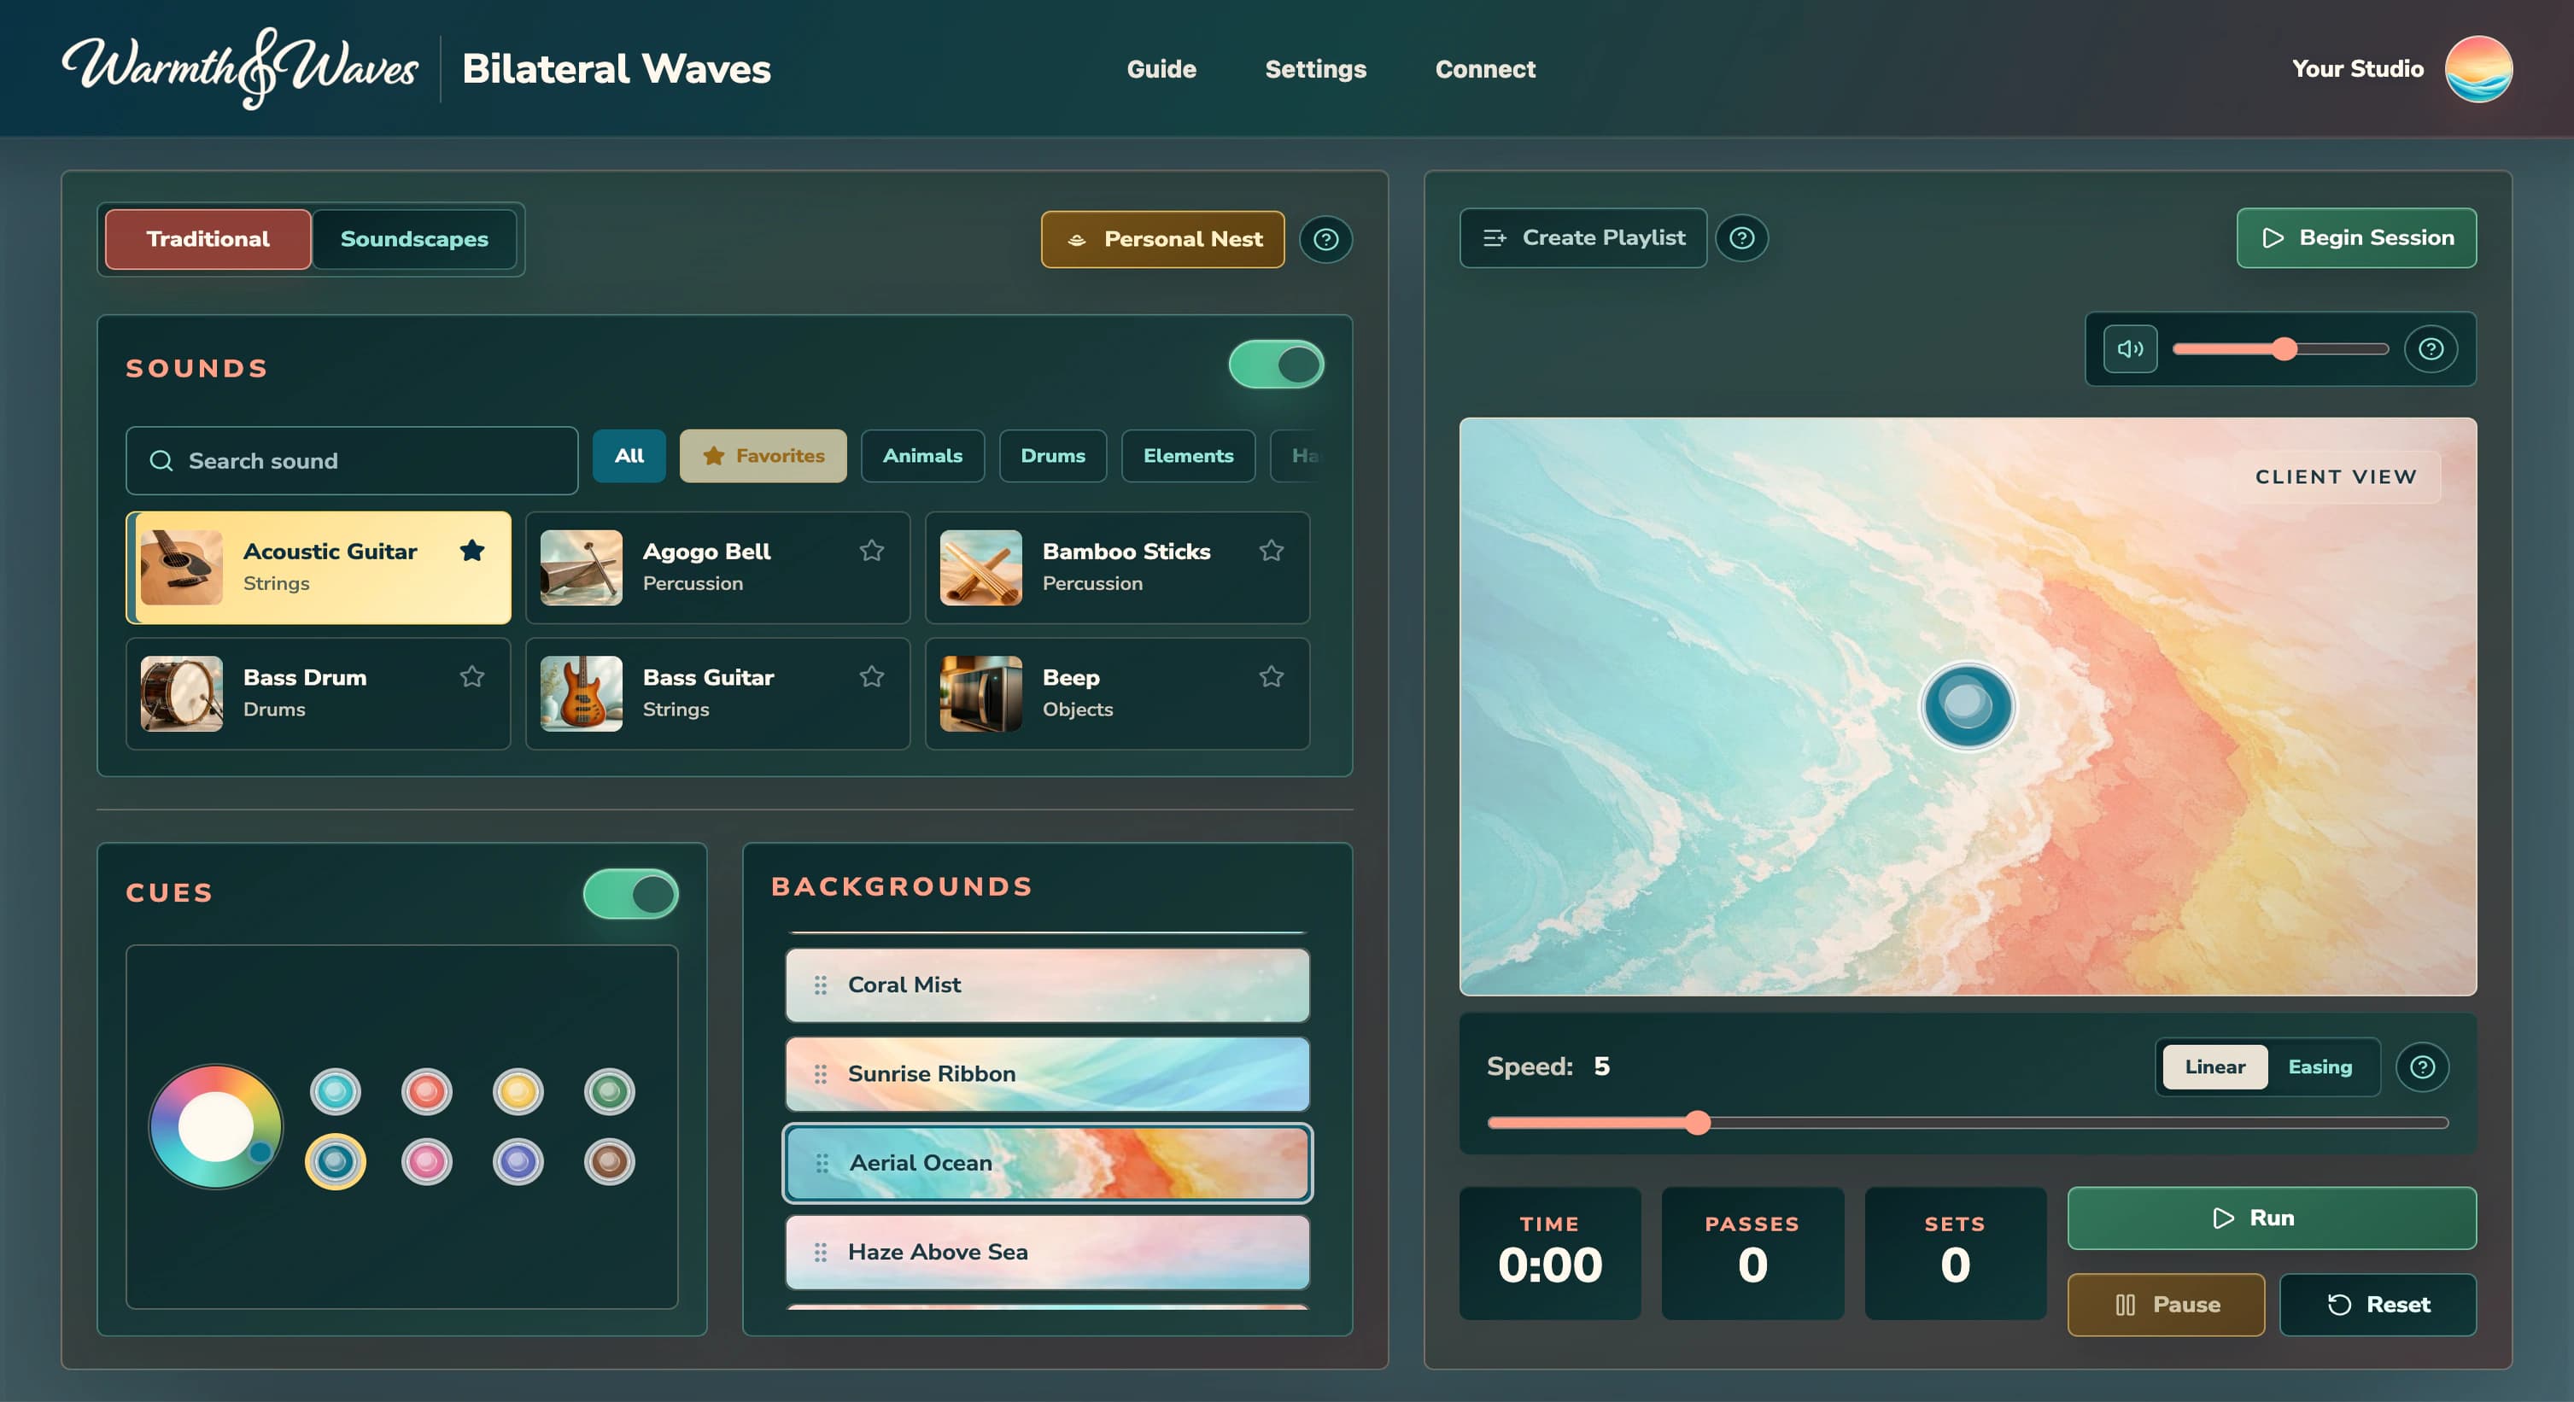
Task: Click Aerial Ocean drag handle
Action: click(x=822, y=1162)
